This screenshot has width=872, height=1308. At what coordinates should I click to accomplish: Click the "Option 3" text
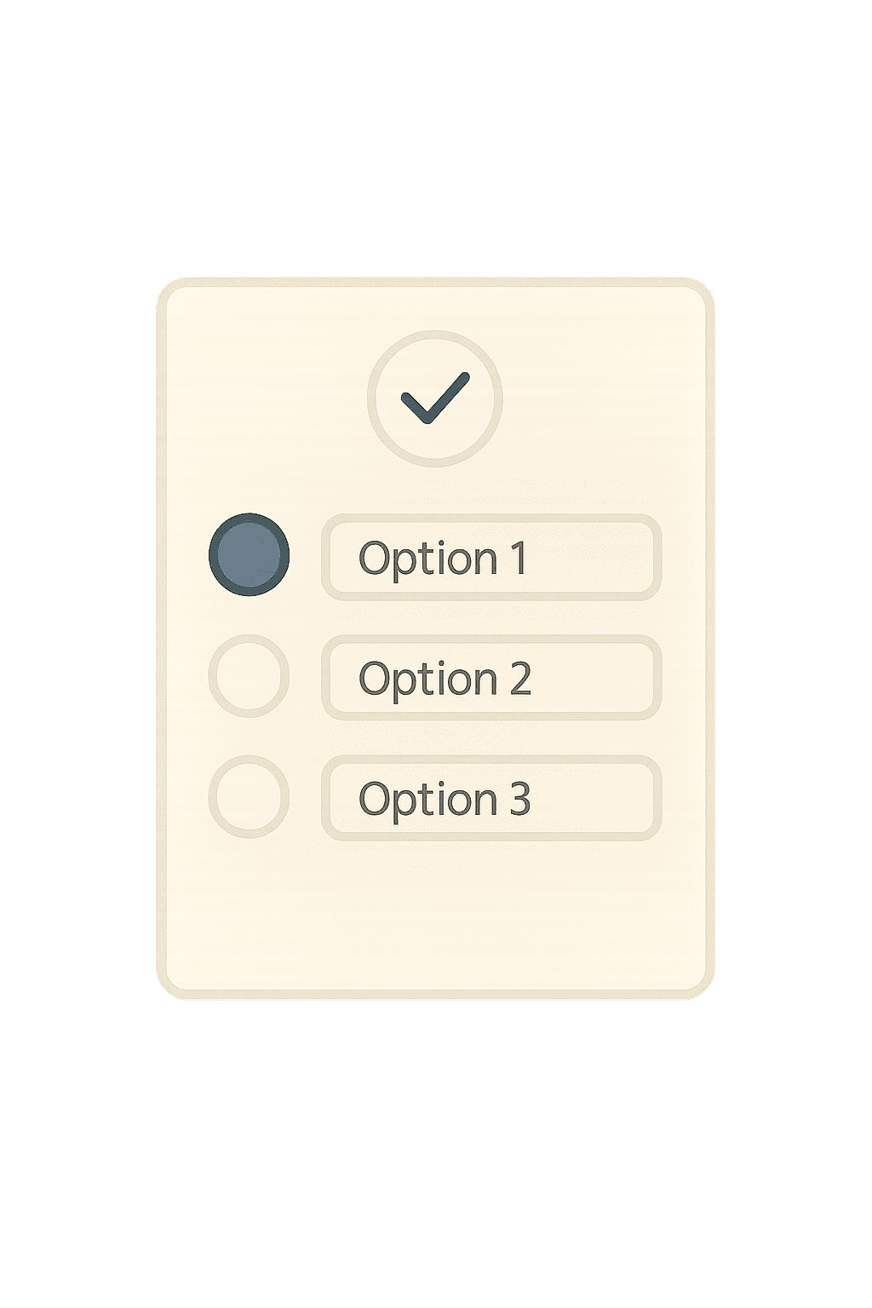point(445,800)
